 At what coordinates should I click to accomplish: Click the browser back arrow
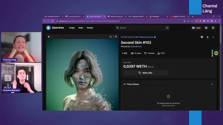point(45,21)
